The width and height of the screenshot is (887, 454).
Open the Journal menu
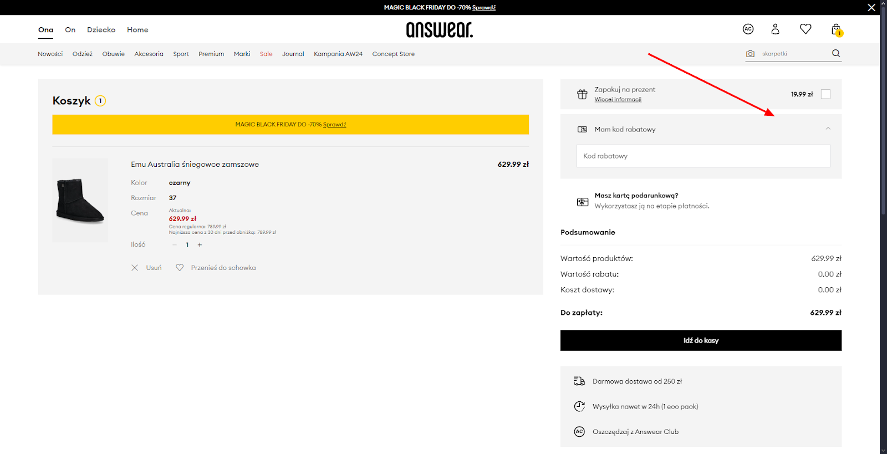point(293,54)
